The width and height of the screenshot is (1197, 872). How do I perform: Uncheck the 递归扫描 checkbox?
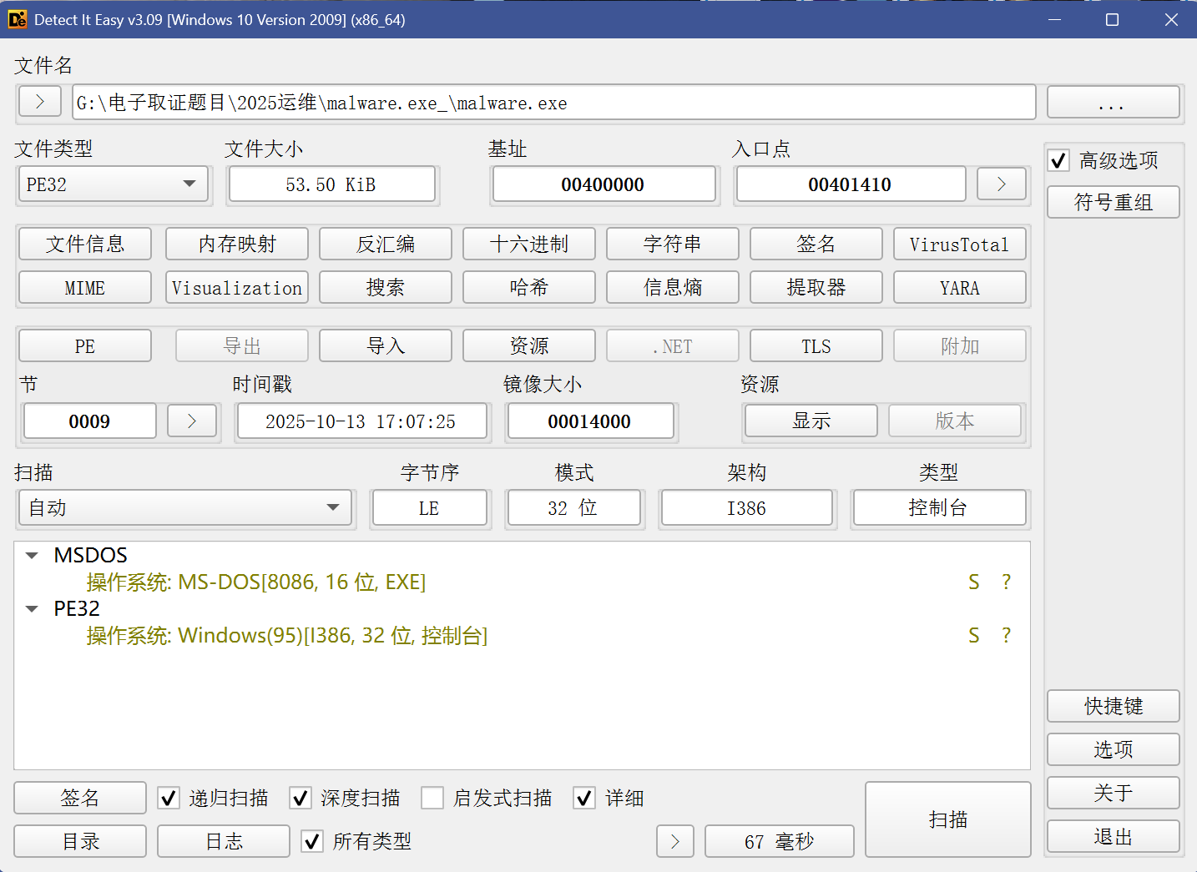pos(169,799)
